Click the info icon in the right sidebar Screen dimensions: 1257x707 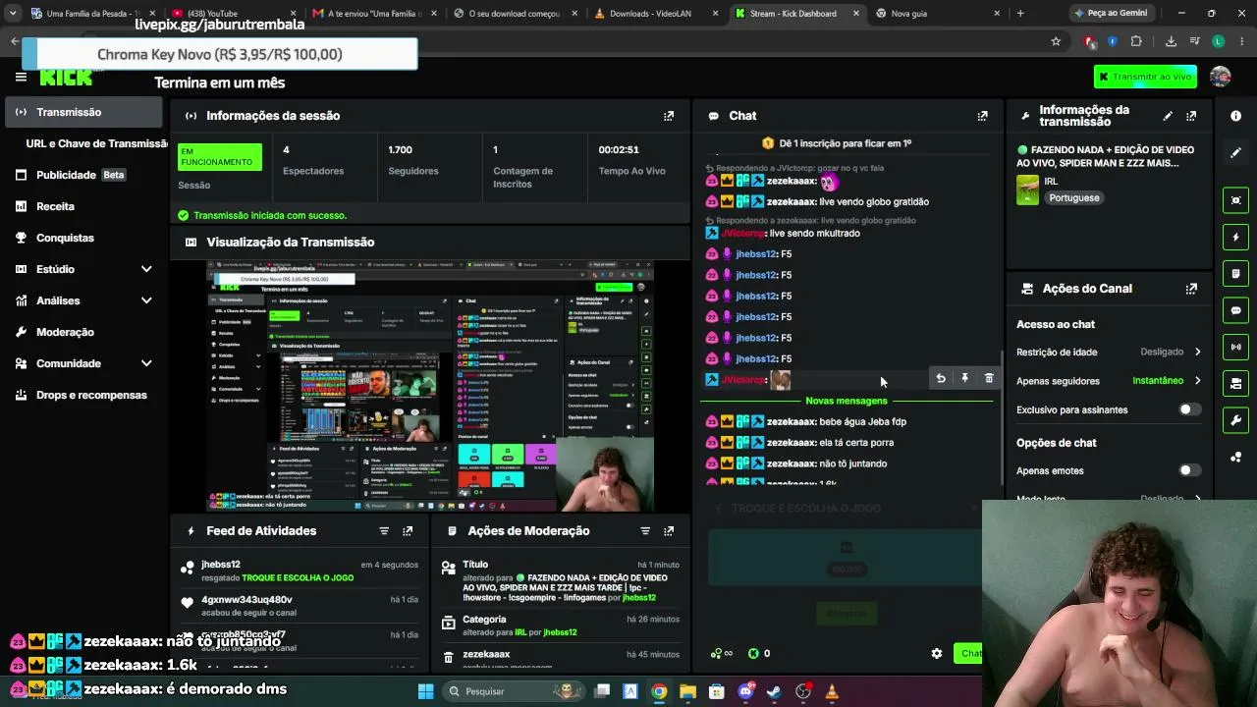[x=1235, y=116]
